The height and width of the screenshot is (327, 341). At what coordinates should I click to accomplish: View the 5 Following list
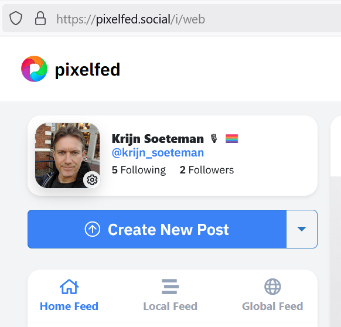tap(139, 170)
